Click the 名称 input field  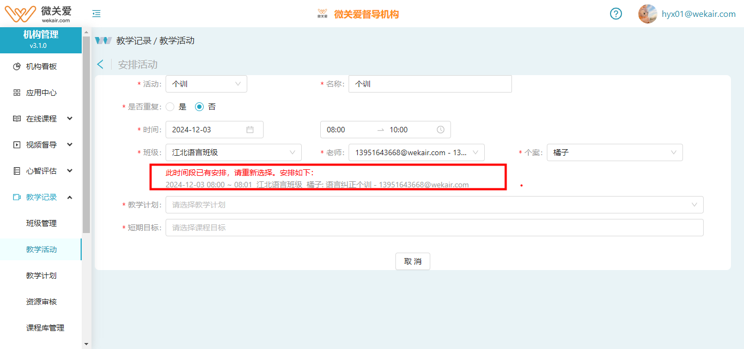tap(430, 84)
